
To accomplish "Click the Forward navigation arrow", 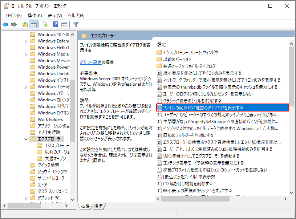I will coord(13,24).
